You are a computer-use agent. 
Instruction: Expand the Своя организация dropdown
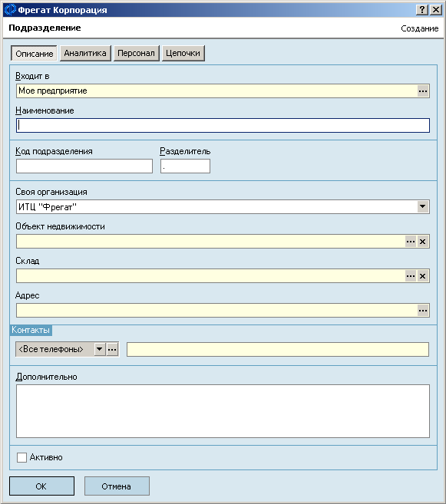[x=422, y=206]
